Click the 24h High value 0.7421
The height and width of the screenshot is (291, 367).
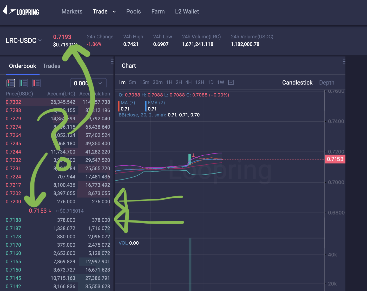click(131, 44)
